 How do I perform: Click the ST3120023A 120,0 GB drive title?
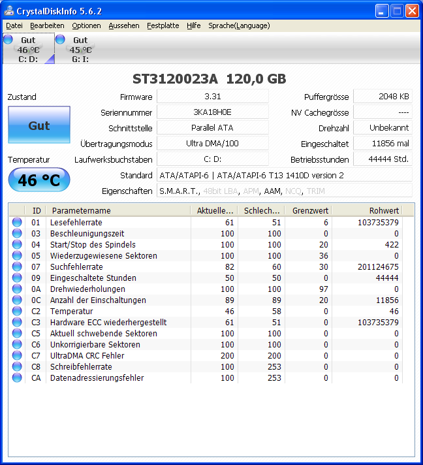coord(210,79)
